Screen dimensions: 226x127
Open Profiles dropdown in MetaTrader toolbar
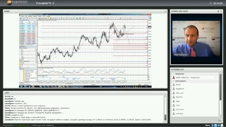click(24, 18)
